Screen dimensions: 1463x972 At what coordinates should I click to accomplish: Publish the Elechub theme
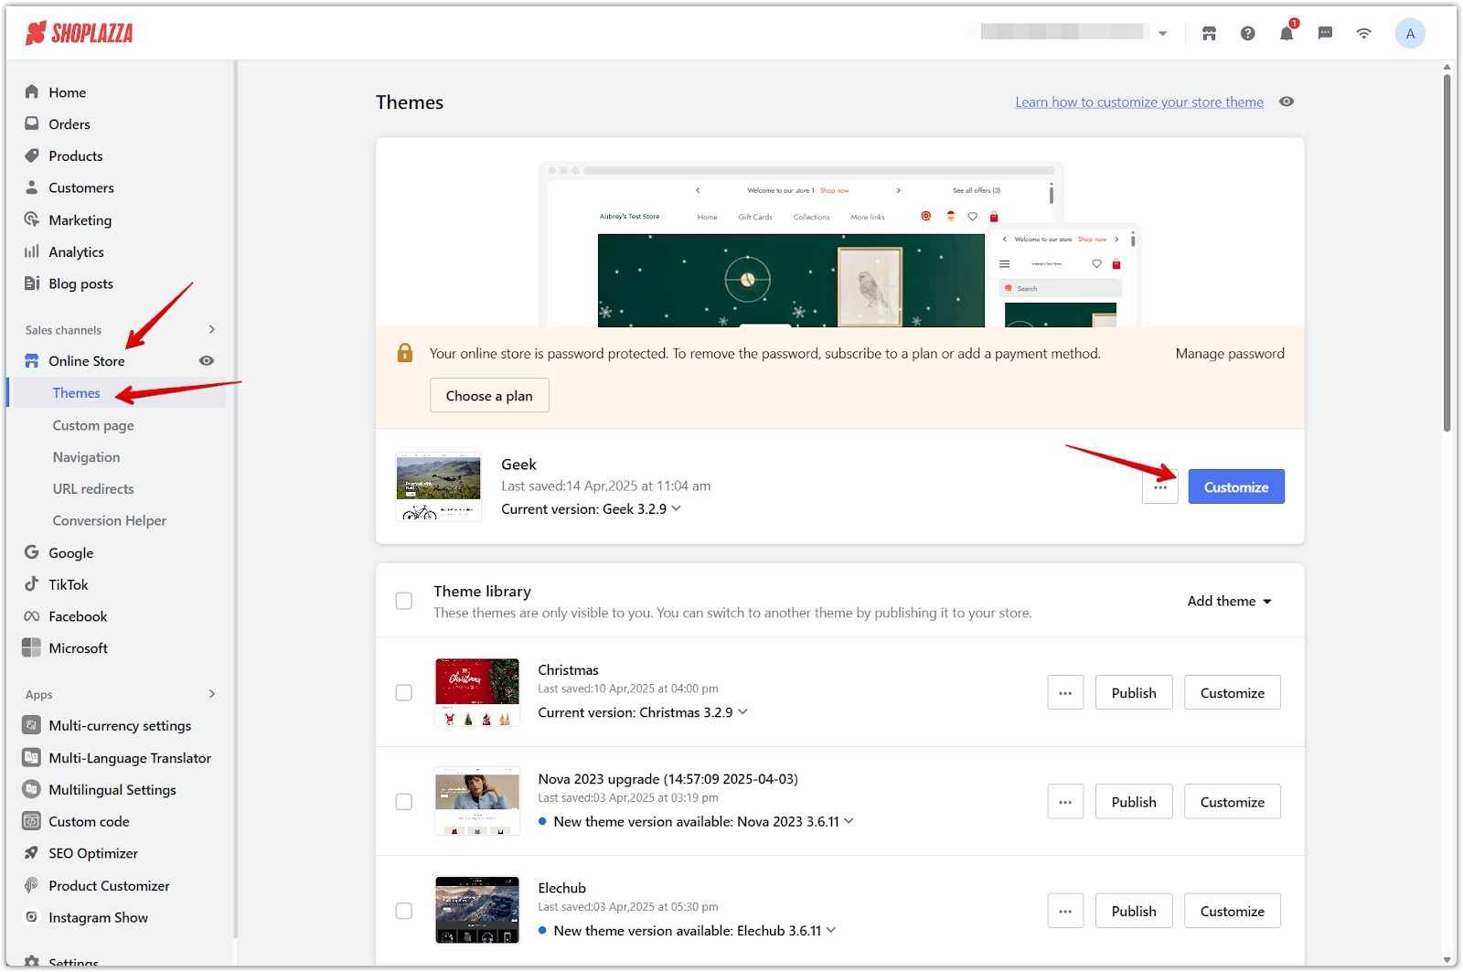click(1134, 911)
